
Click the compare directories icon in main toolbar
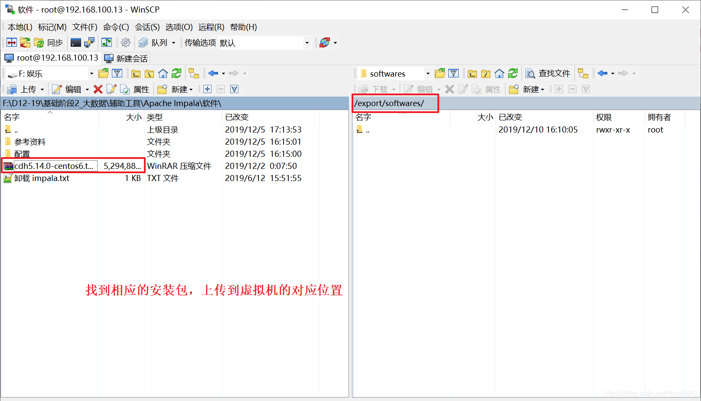point(12,42)
